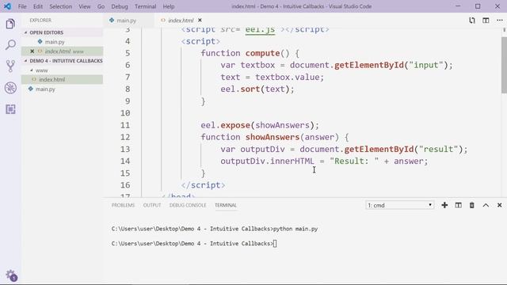
Task: Select the index.html editor tab
Action: click(181, 21)
